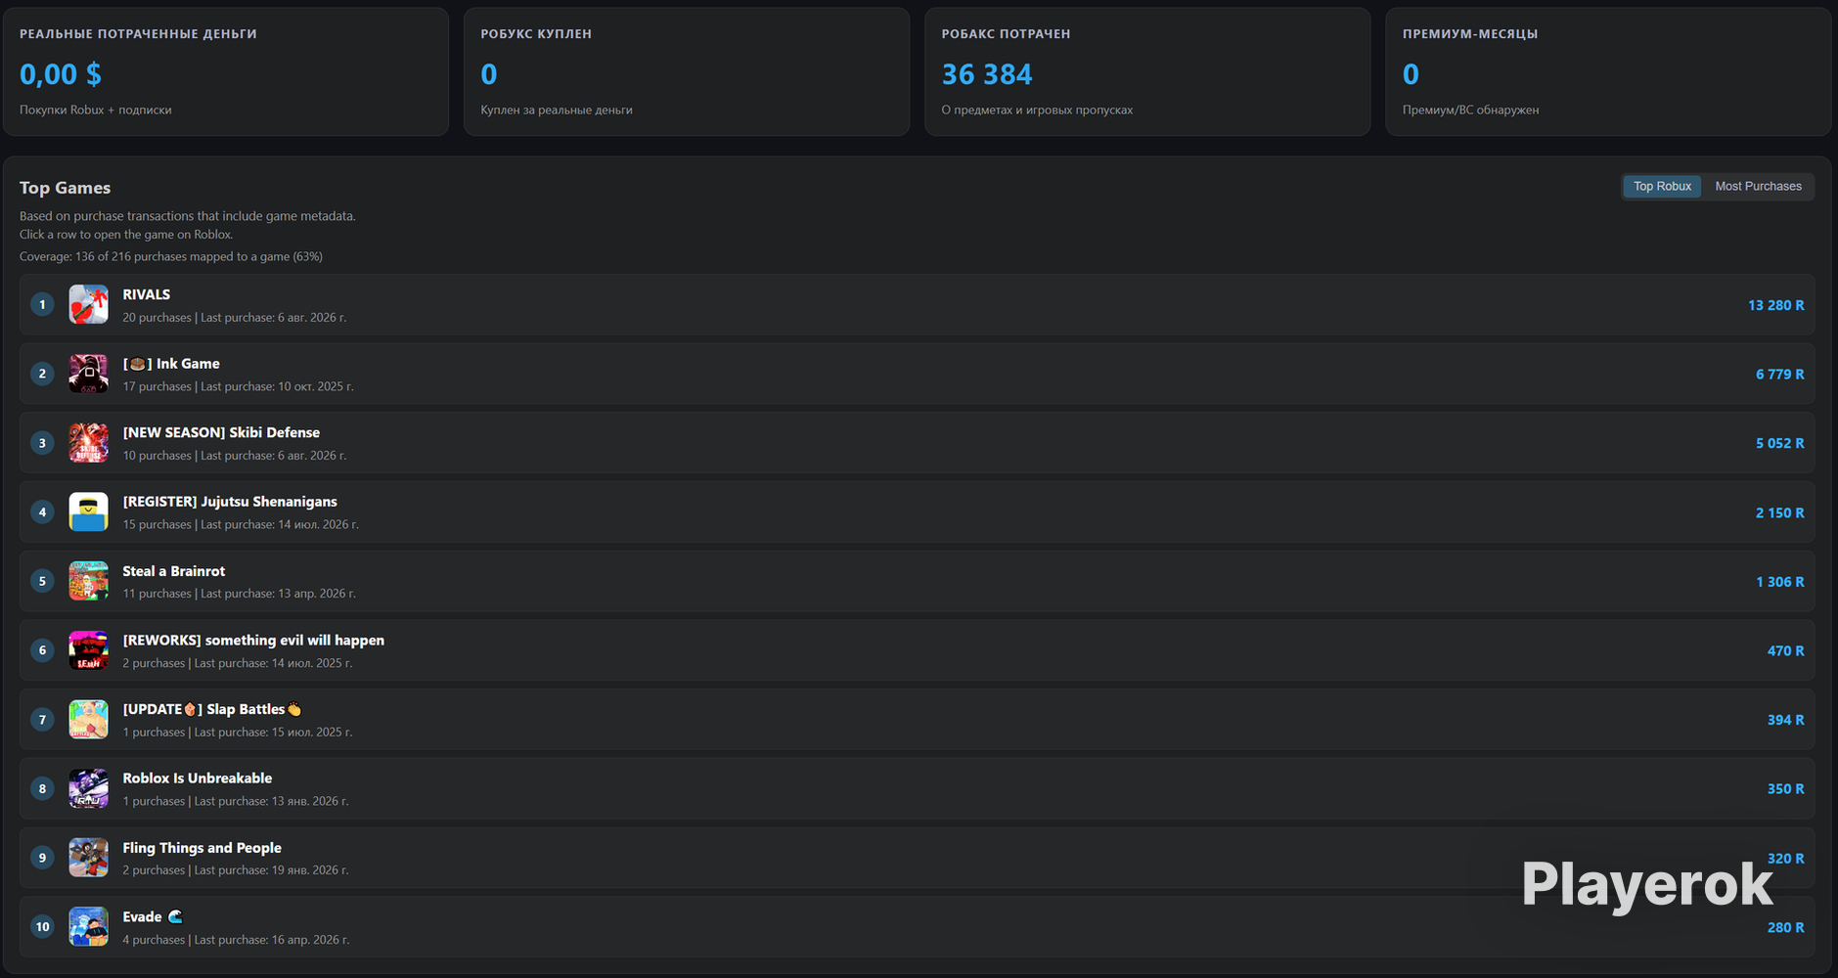
Task: Select the rank 10 badge beside Evade
Action: [x=42, y=927]
